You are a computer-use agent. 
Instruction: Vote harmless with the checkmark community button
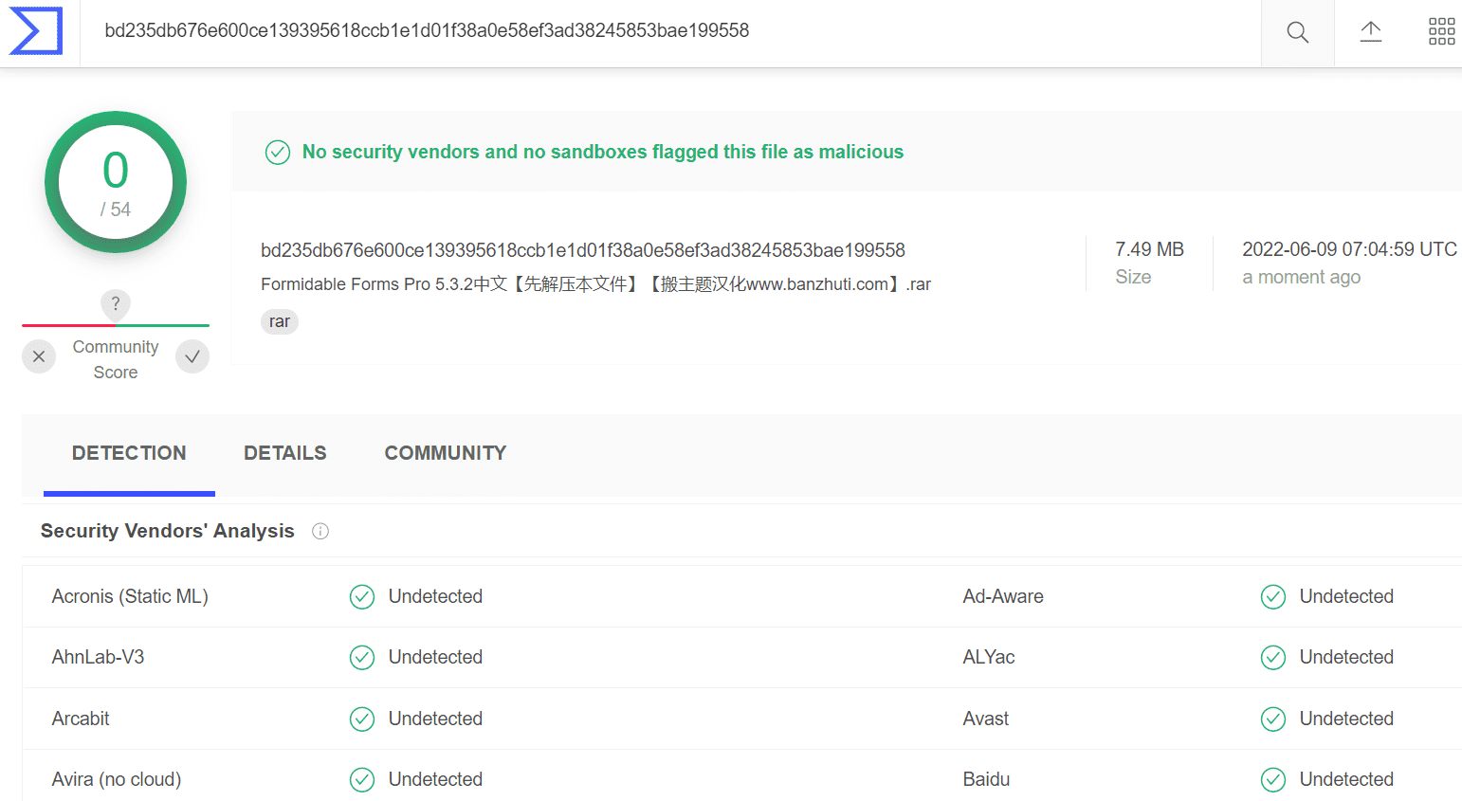192,356
